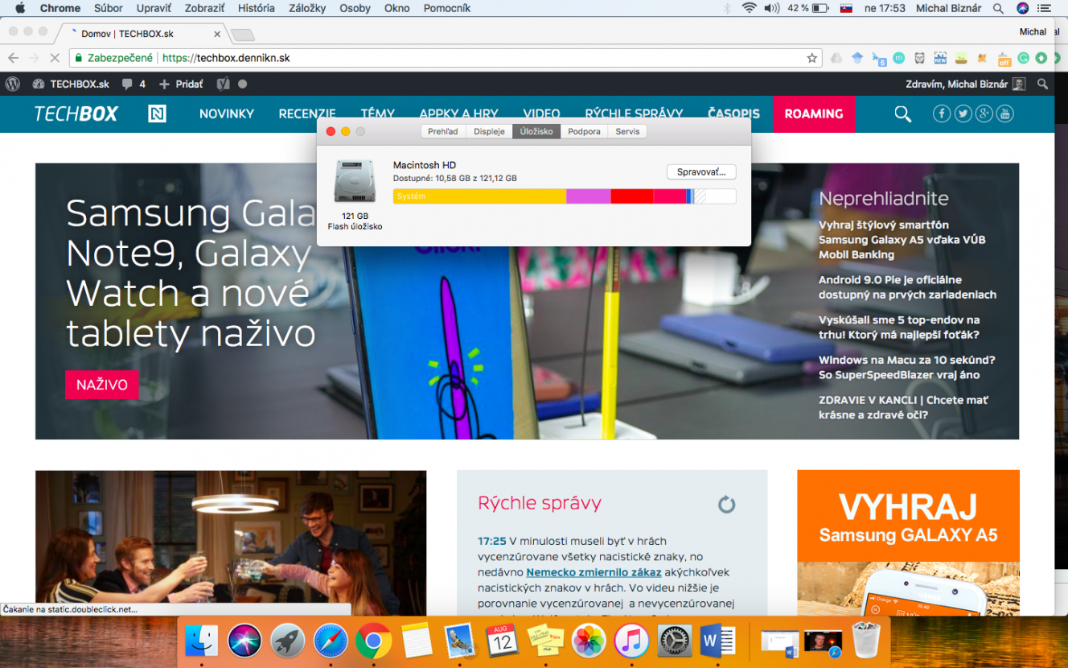Open the ČASOPIS navigation item
The width and height of the screenshot is (1068, 668).
coord(733,114)
